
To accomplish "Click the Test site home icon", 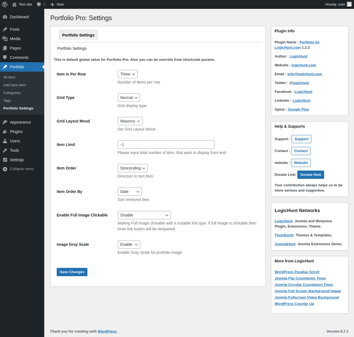I will click(x=14, y=4).
